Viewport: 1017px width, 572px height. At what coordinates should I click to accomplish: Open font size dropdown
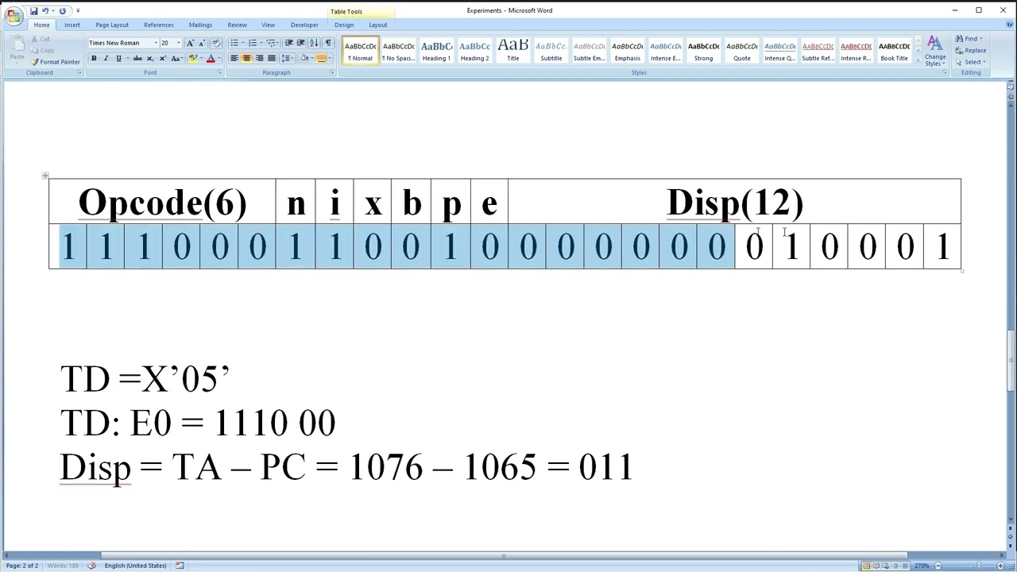pos(178,43)
